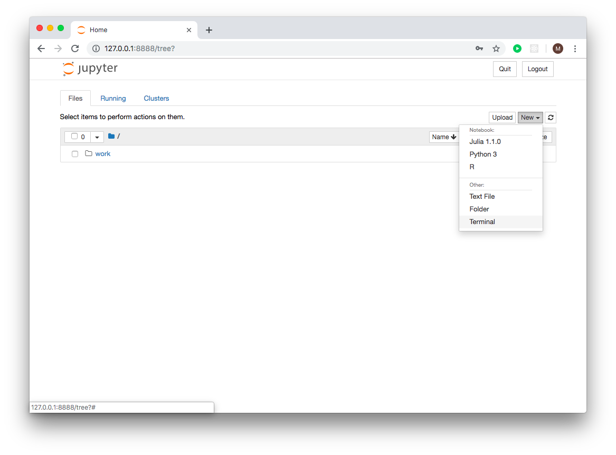Create a new Text File

point(500,197)
